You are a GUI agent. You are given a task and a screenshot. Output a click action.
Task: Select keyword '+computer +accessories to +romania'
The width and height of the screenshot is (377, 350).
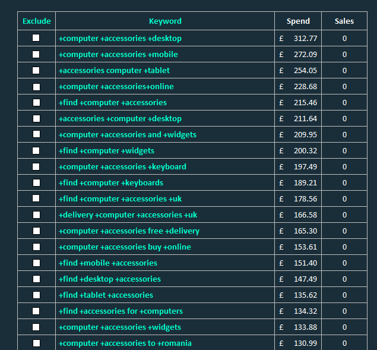point(125,343)
